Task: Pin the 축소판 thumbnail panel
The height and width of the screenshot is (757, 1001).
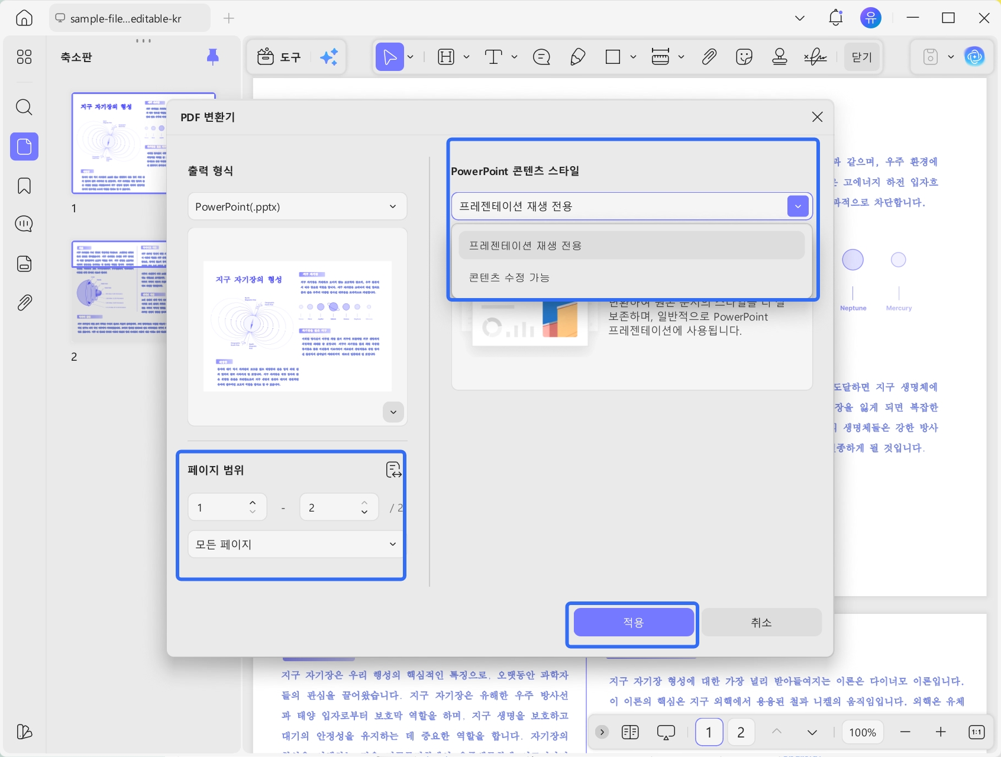Action: 213,57
